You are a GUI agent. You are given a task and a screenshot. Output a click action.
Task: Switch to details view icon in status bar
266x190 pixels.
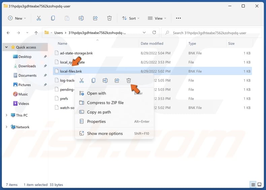coord(253,185)
